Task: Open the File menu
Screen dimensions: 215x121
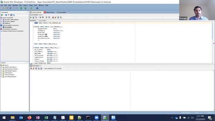Action: (2, 5)
